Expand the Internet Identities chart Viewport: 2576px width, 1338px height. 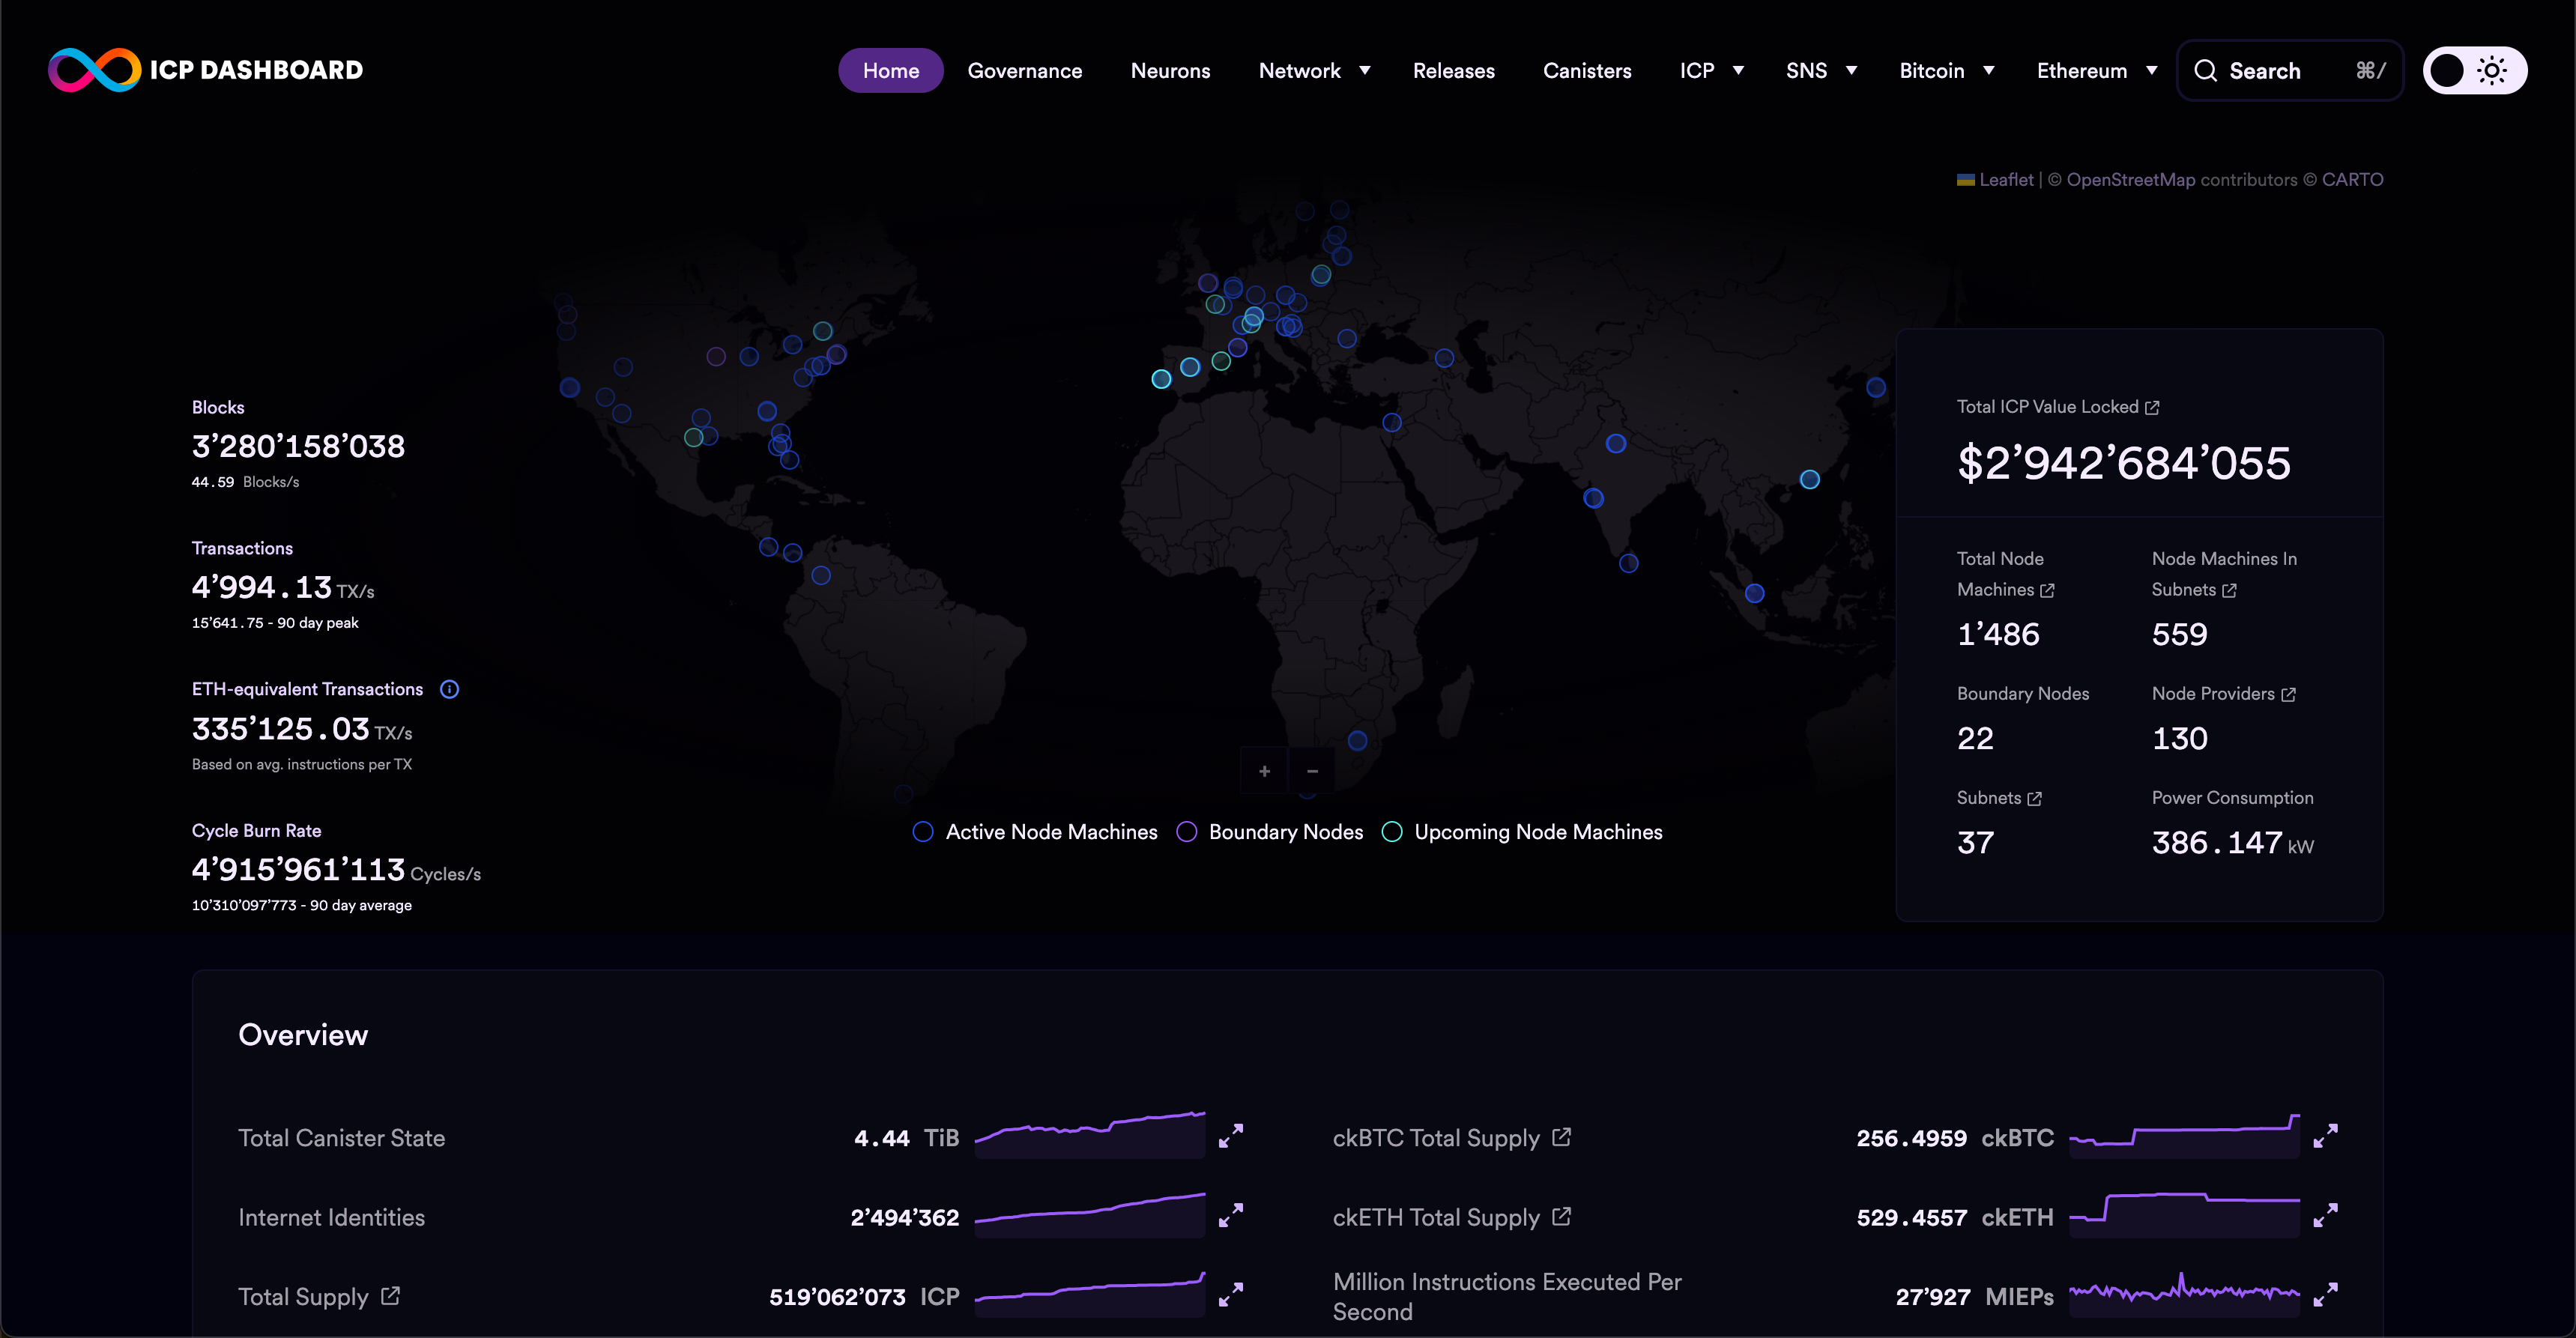coord(1230,1215)
